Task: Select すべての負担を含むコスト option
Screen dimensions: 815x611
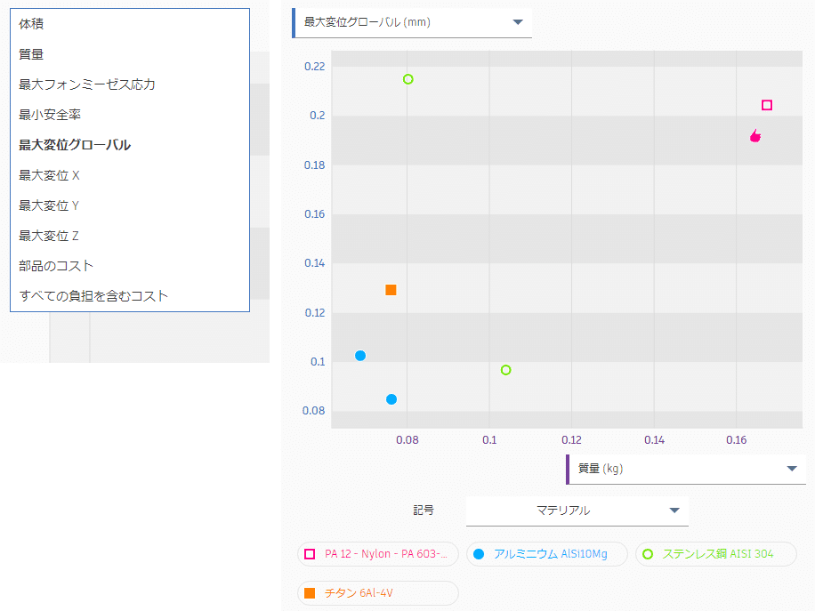Action: [x=130, y=295]
